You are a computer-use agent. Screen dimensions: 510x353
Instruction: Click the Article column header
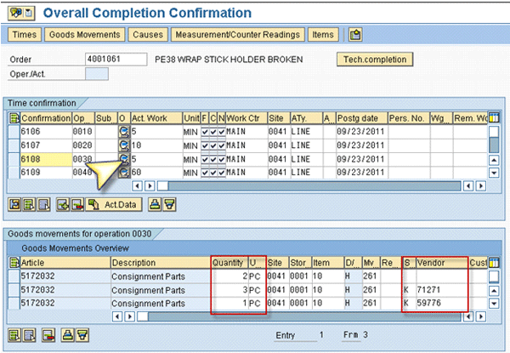(65, 263)
